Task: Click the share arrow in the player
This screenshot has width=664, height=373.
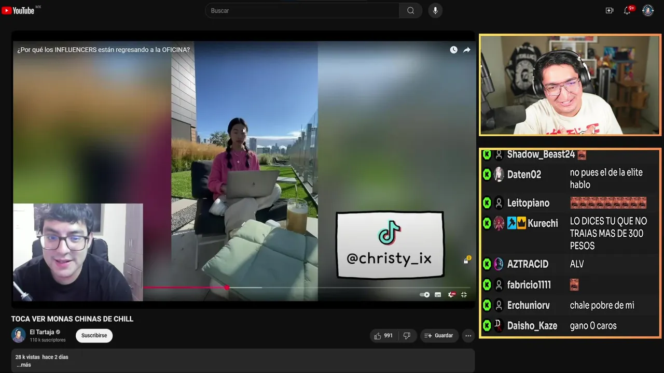Action: (x=466, y=50)
